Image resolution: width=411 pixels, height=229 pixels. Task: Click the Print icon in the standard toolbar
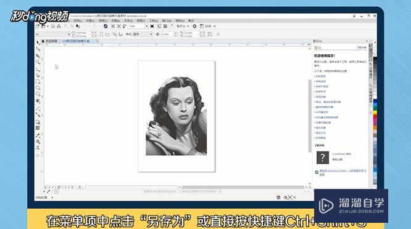pos(59,26)
